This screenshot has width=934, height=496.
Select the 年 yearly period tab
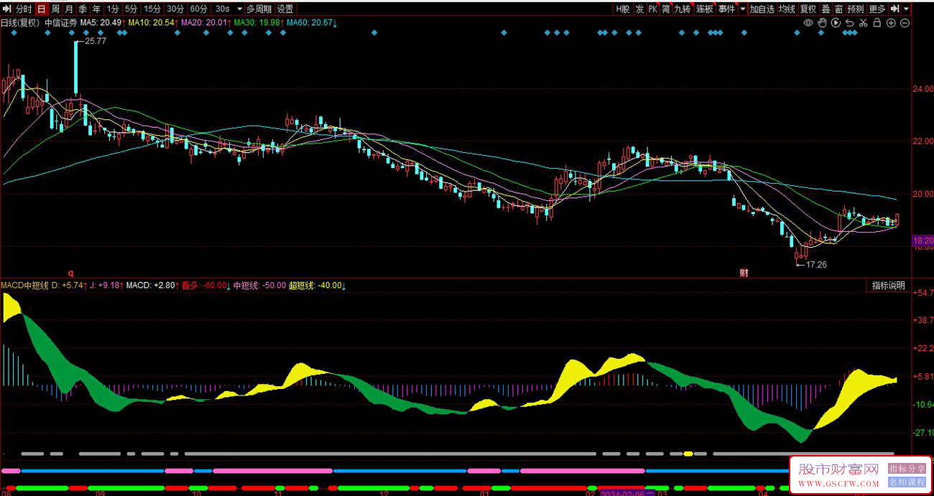coord(96,9)
